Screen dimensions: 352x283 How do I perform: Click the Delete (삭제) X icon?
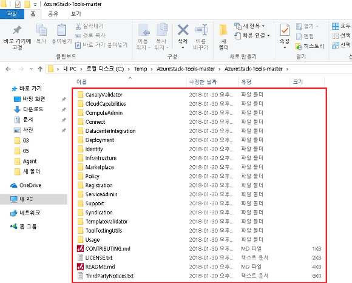183,30
